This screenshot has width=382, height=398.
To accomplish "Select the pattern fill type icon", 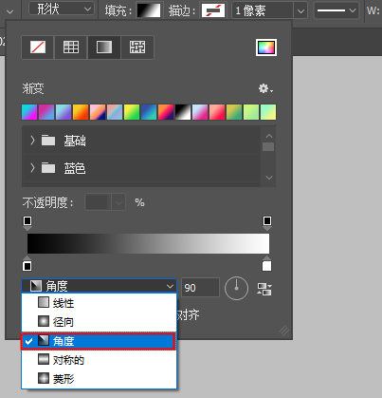I will tap(137, 47).
